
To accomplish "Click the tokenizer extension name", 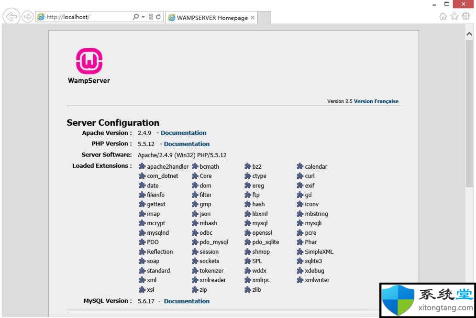I will pos(211,271).
